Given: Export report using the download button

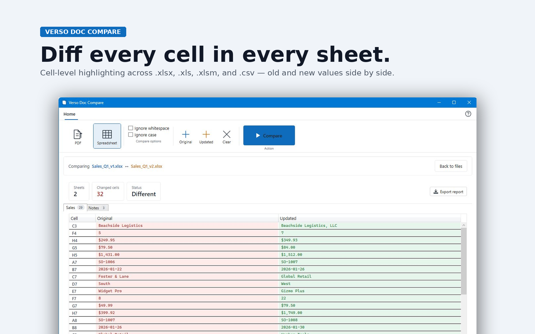Looking at the screenshot, I should click(448, 192).
